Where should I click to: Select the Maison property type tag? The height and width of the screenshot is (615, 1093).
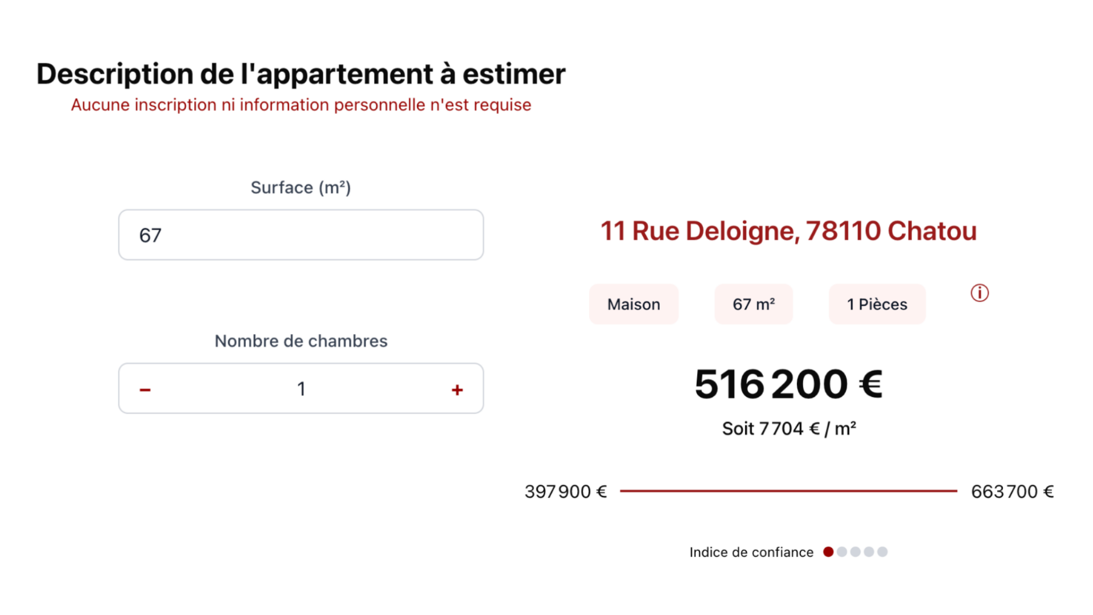634,304
